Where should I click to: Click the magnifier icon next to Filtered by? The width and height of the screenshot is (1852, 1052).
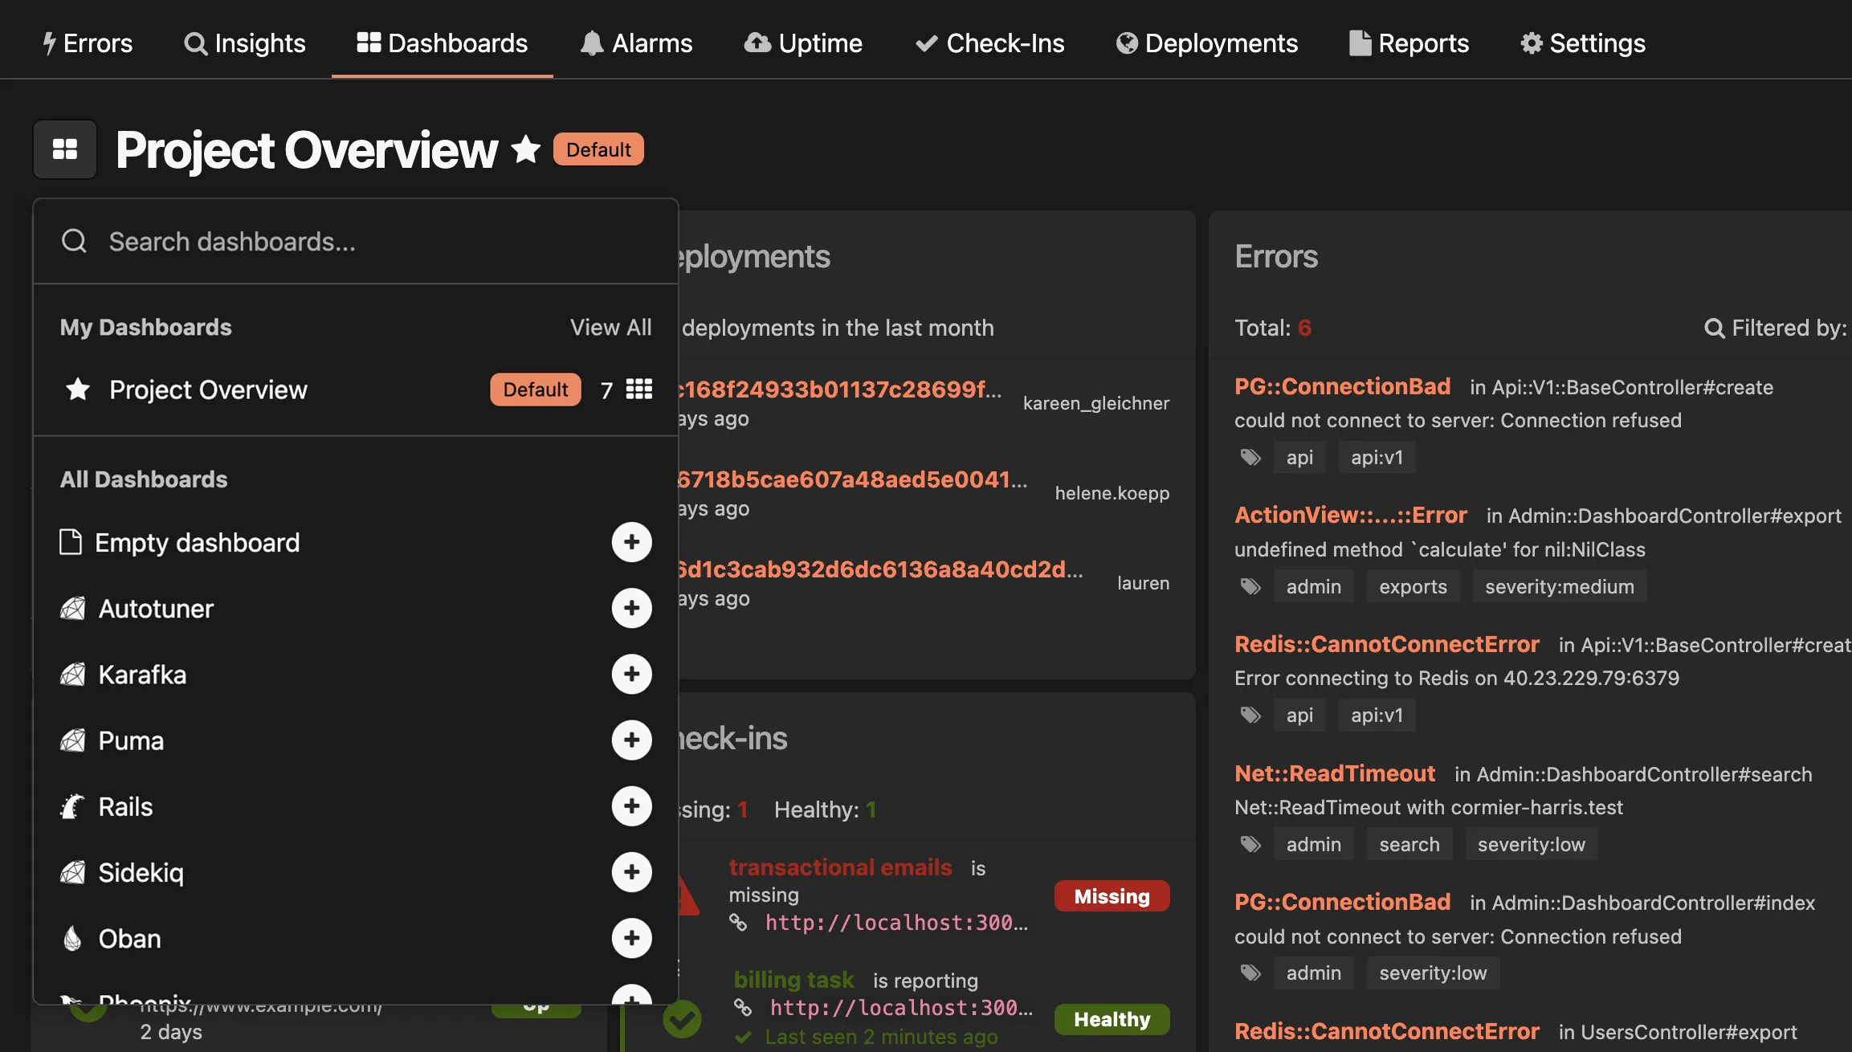pos(1714,328)
